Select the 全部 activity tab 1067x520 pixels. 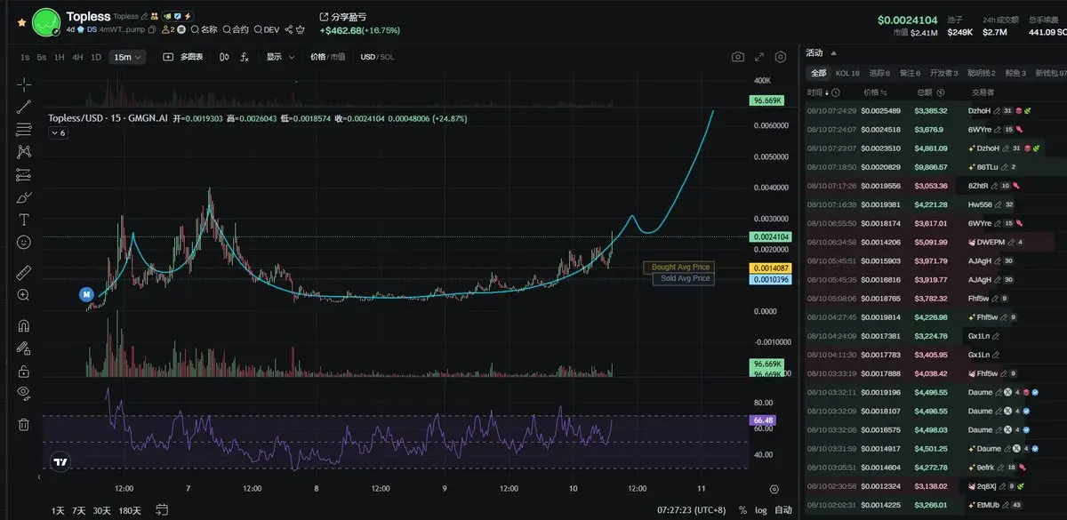[818, 73]
